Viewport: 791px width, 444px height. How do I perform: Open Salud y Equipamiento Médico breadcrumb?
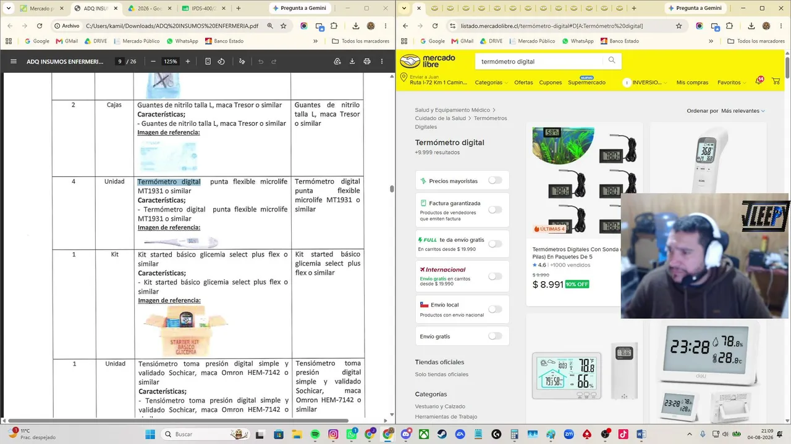tap(452, 110)
